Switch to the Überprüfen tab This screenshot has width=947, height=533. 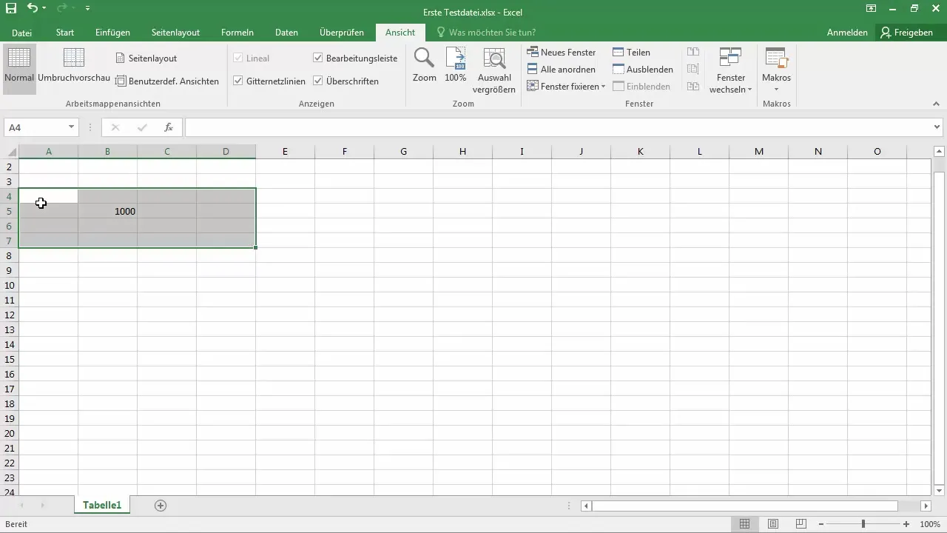click(342, 33)
